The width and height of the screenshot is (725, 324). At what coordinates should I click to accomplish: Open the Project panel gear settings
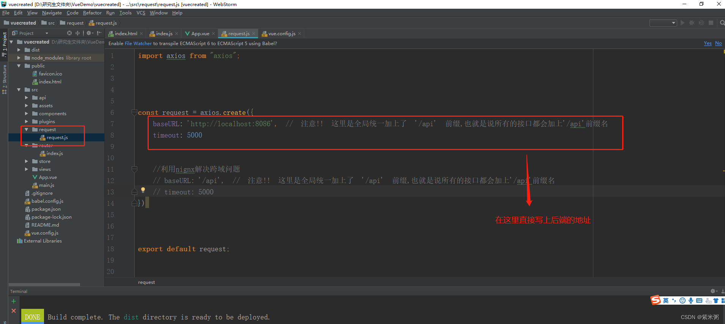[90, 33]
